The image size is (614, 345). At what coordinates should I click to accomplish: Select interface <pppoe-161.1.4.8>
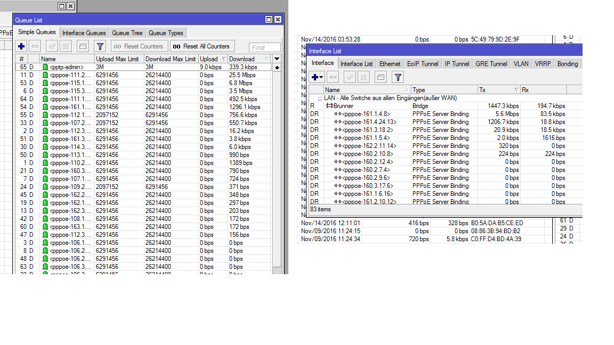point(445,114)
